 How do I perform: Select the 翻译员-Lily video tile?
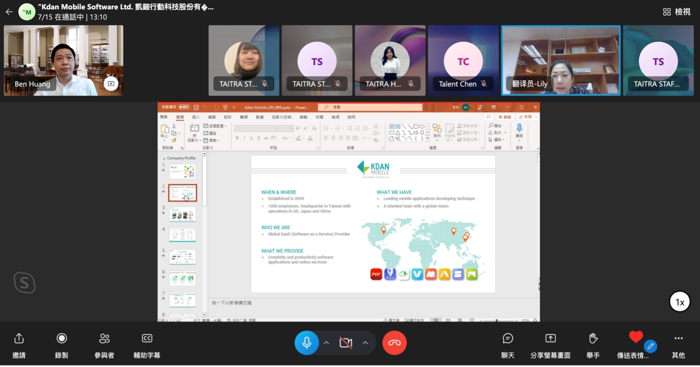click(x=561, y=61)
